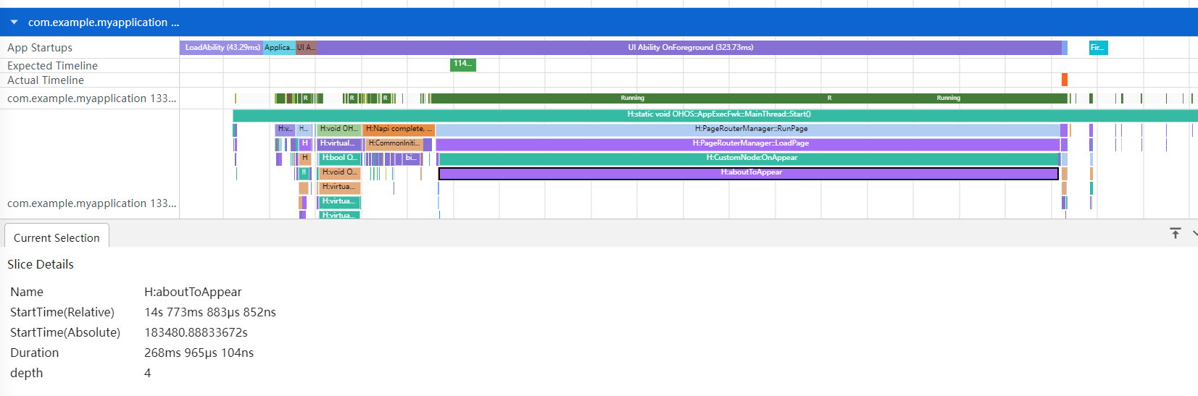This screenshot has width=1198, height=396.
Task: Select the tan H:void O... slice
Action: click(x=339, y=173)
